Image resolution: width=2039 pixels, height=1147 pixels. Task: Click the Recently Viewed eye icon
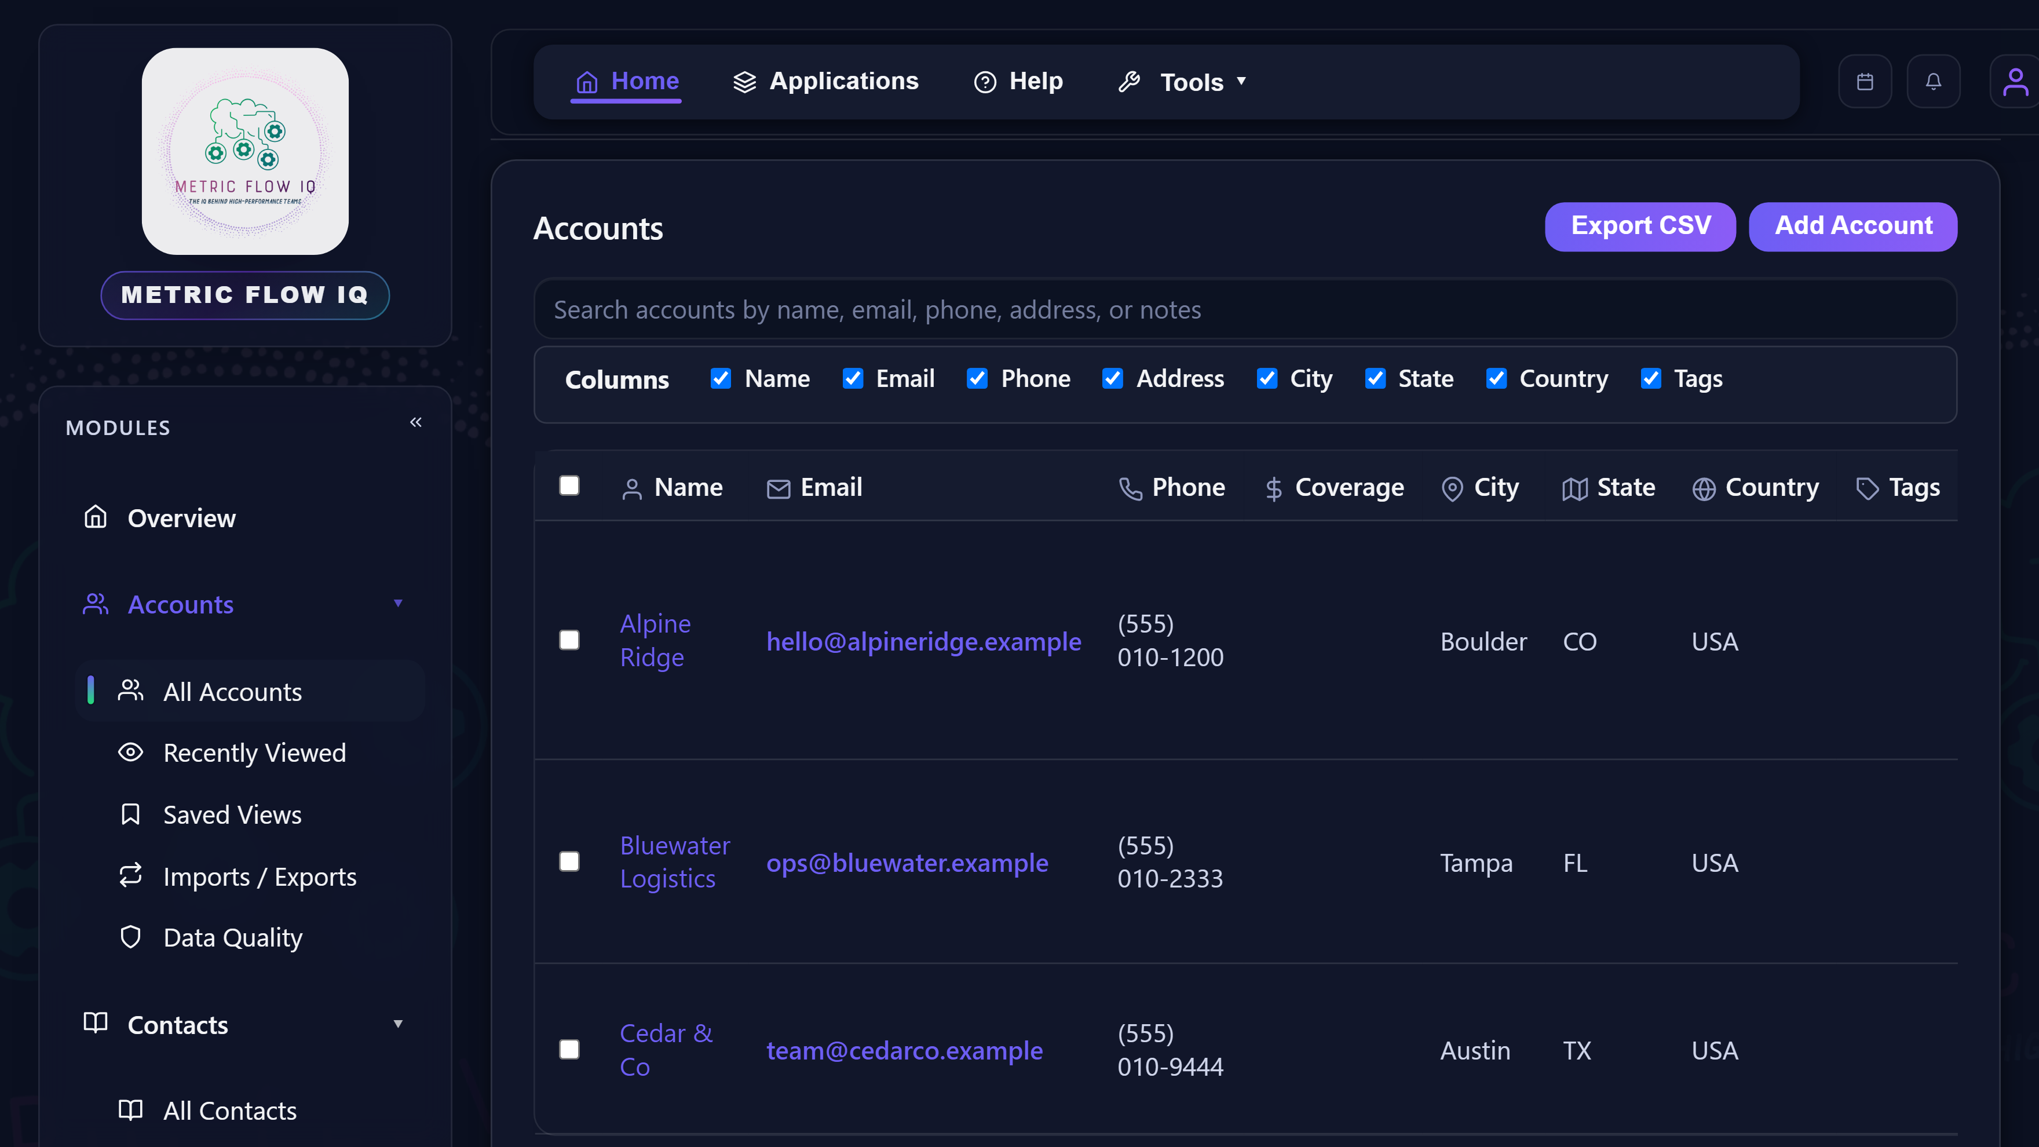click(130, 752)
